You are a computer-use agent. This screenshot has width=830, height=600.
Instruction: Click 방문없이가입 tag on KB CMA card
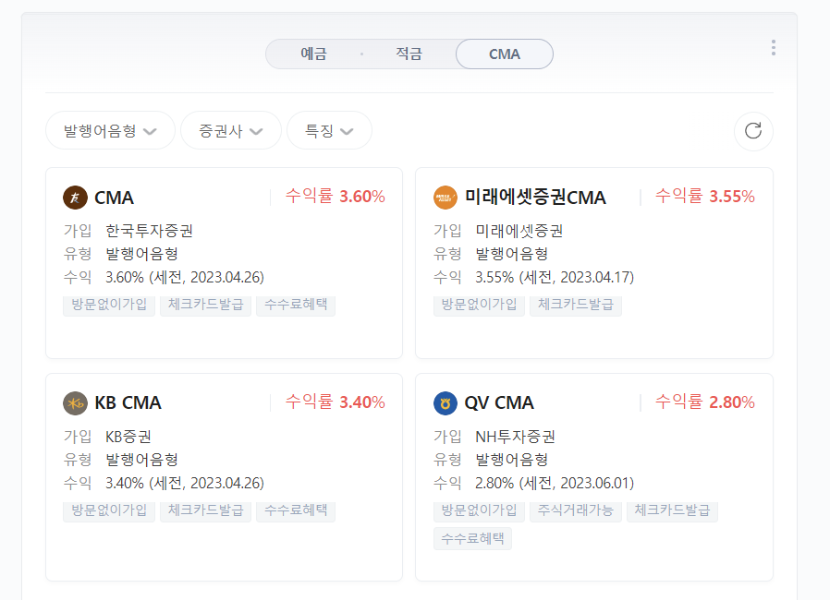[x=109, y=510]
